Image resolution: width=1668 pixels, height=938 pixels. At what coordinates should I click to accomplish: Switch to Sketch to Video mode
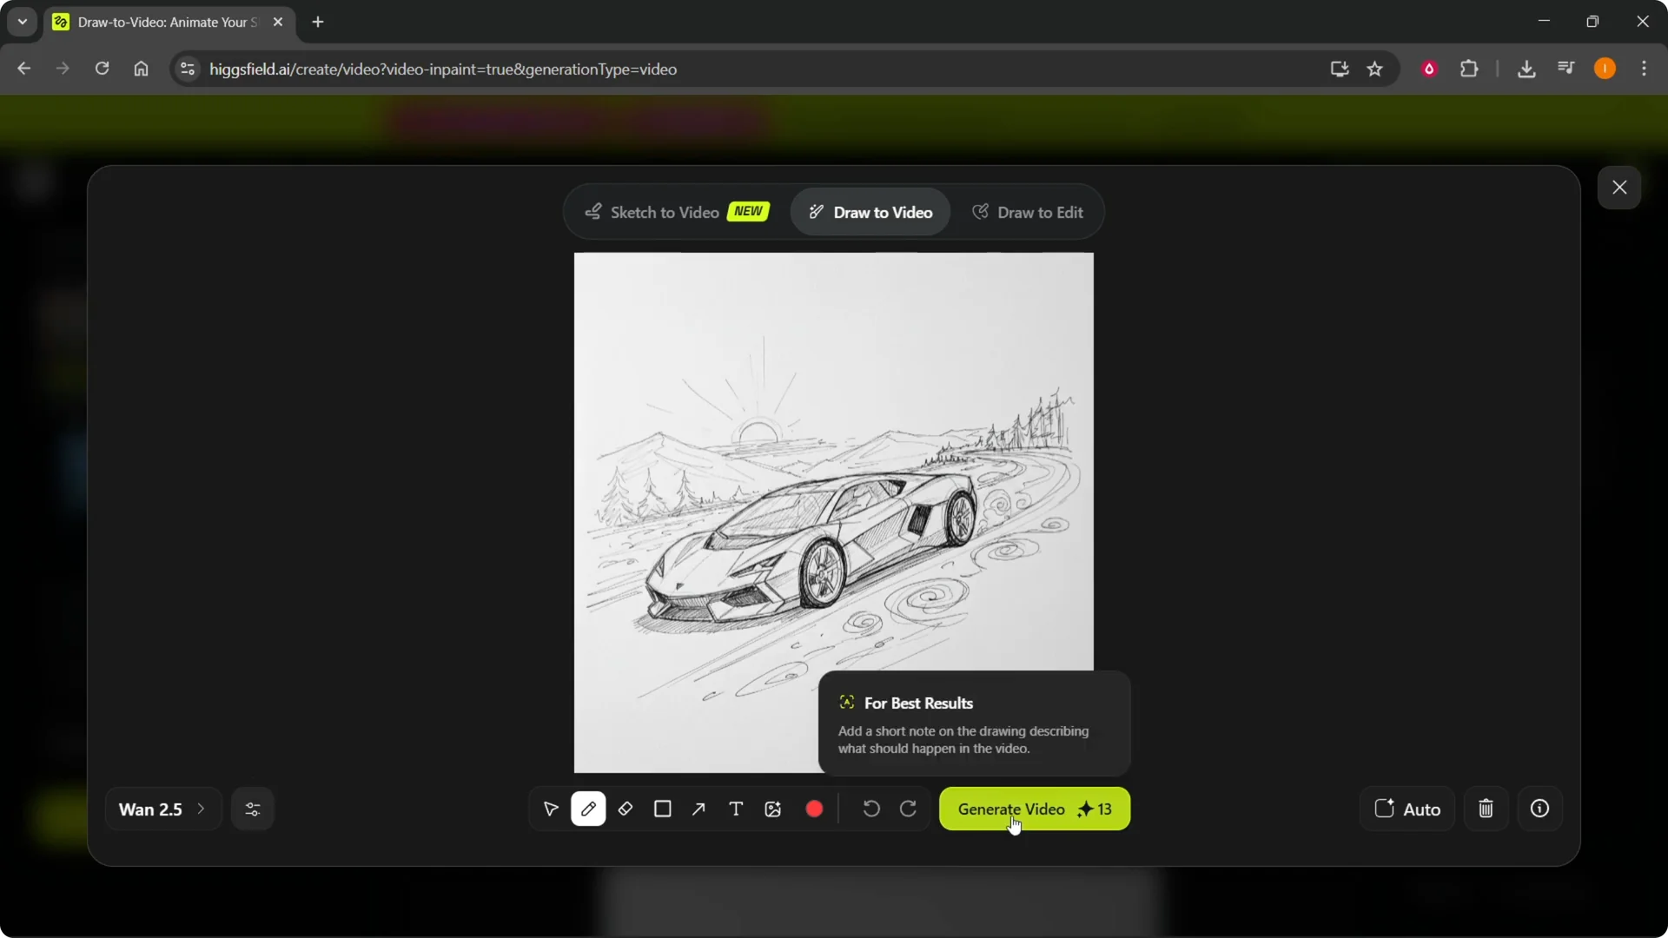(x=665, y=212)
